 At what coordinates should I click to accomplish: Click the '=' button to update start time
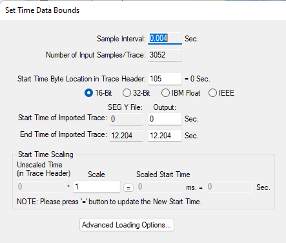coord(128,188)
